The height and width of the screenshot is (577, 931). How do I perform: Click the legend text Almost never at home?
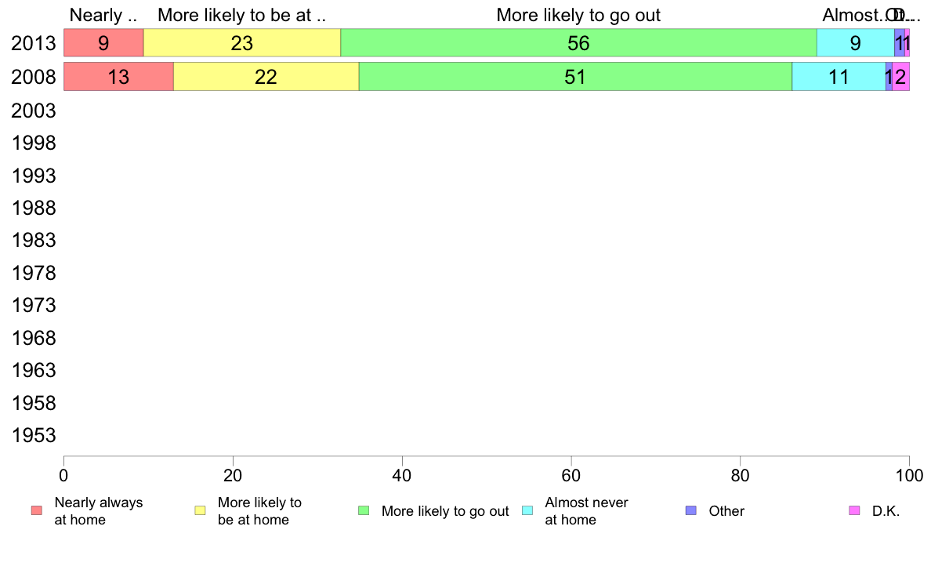tap(586, 511)
